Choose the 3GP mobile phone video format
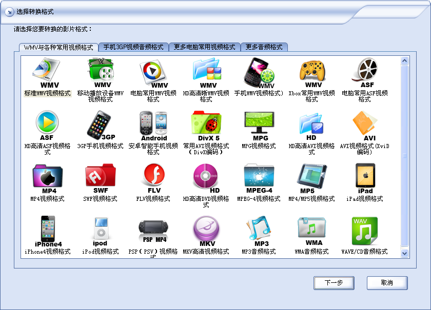Viewport: 431px width, 310px height. tap(100, 126)
